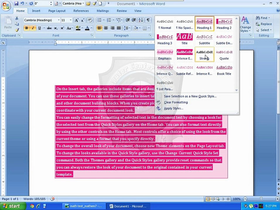
Task: Click the bullets list button
Action: tap(100, 20)
